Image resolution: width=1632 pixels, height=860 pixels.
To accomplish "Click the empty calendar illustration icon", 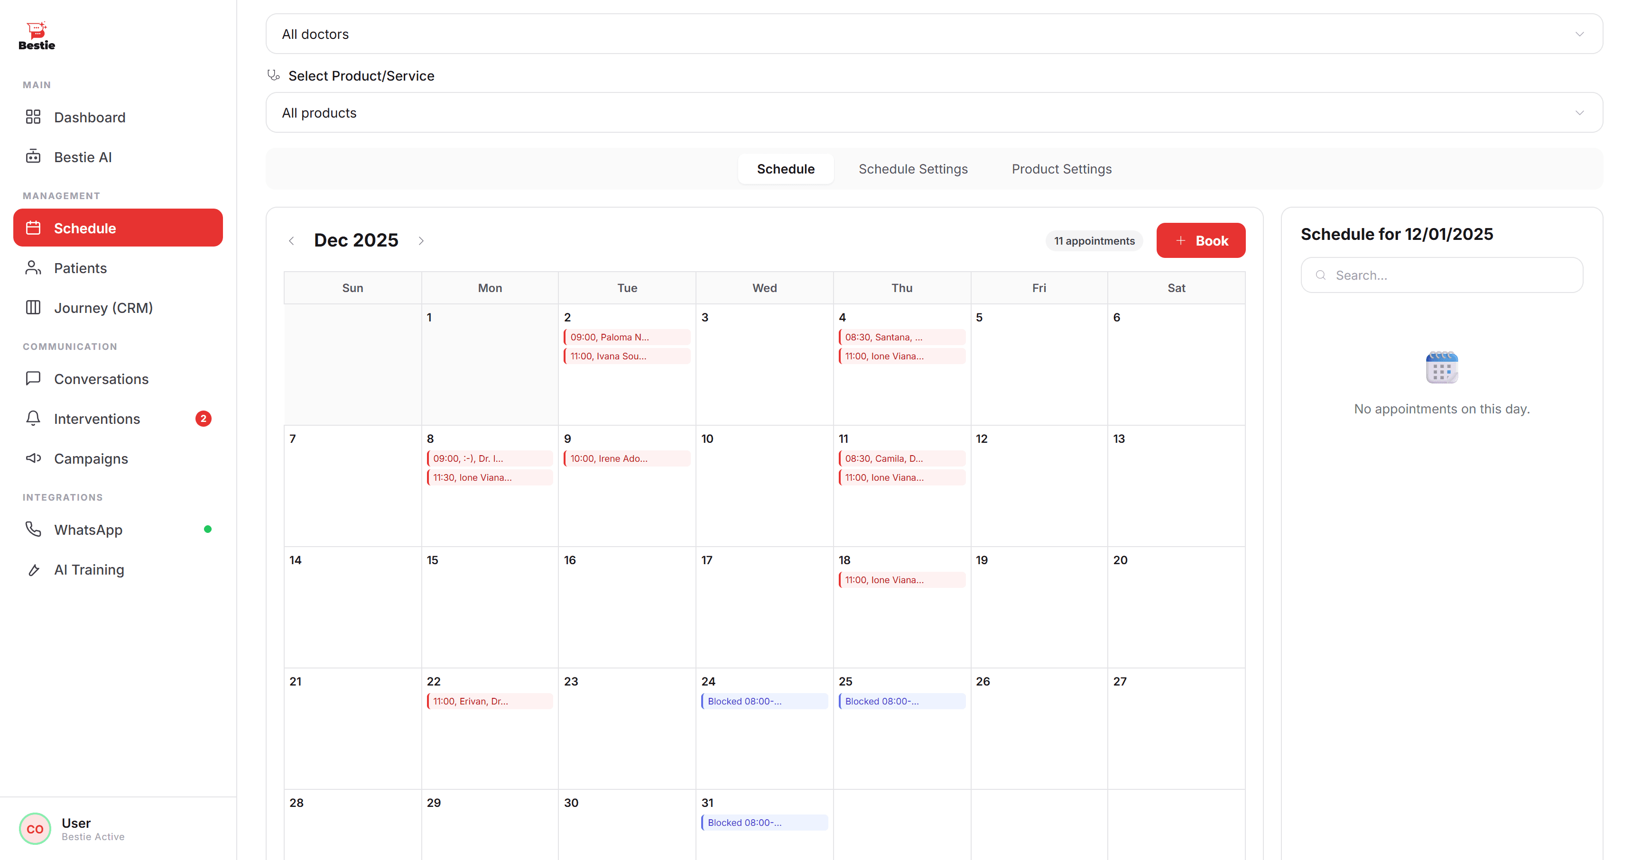I will pos(1441,367).
